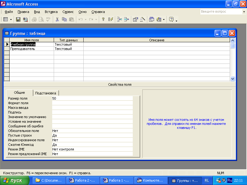Select the 'Учебная группа' field name cell
The height and width of the screenshot is (185, 247).
tap(32, 44)
